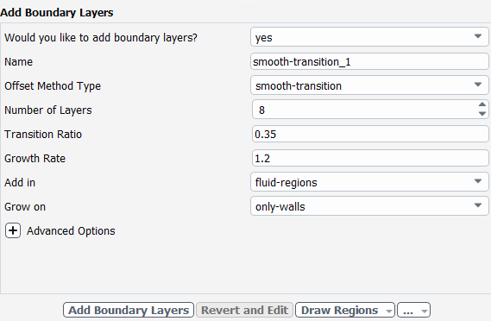Open the 'Would you like to add boundary layers?' dropdown
491x321 pixels.
[x=369, y=37]
